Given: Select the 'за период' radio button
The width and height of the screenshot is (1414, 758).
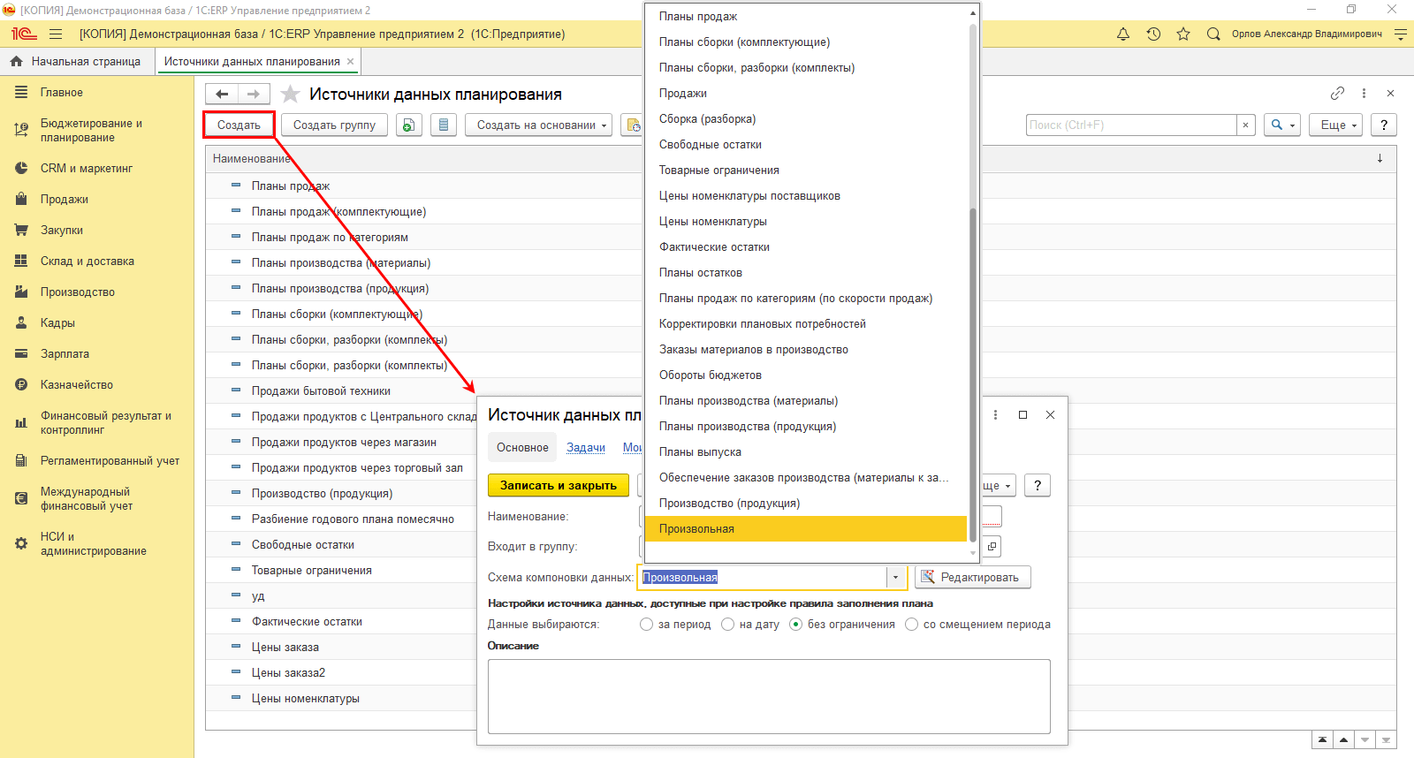Looking at the screenshot, I should (x=646, y=624).
